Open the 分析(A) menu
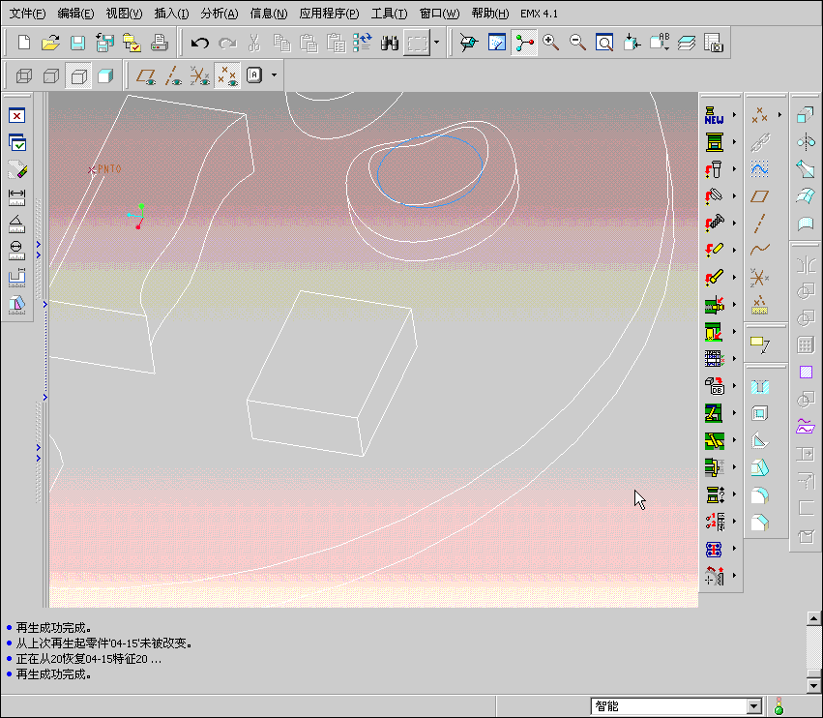Viewport: 823px width, 718px height. (220, 14)
